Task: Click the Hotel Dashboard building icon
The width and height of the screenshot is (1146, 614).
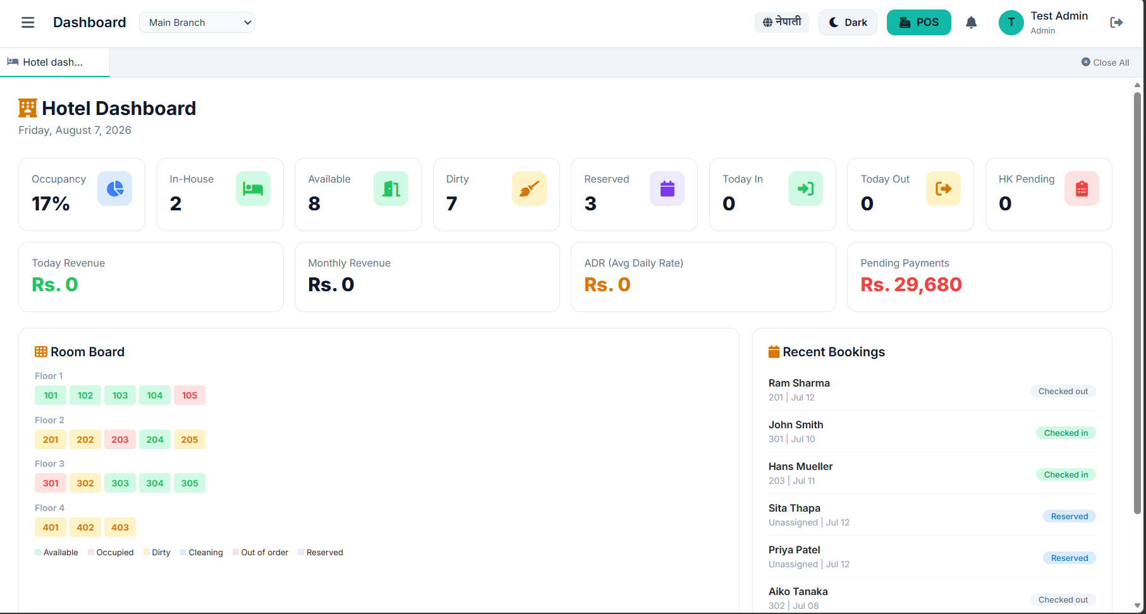Action: [x=28, y=108]
